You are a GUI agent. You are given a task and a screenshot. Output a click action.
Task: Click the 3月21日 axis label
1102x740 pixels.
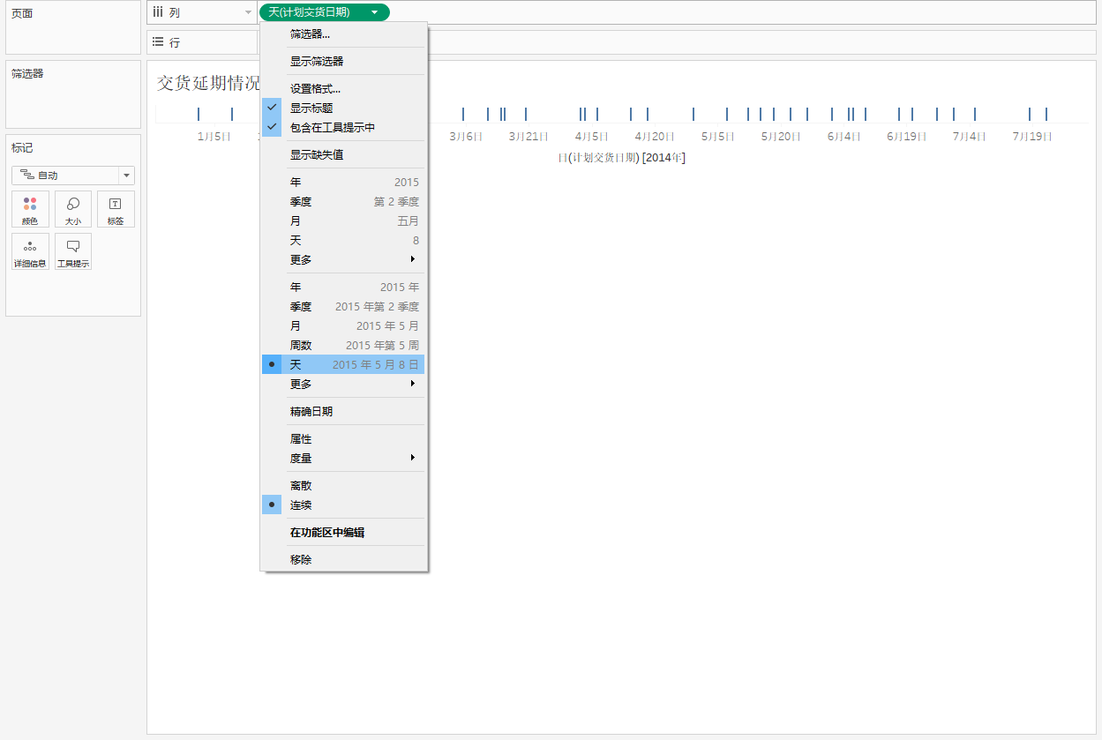[529, 137]
